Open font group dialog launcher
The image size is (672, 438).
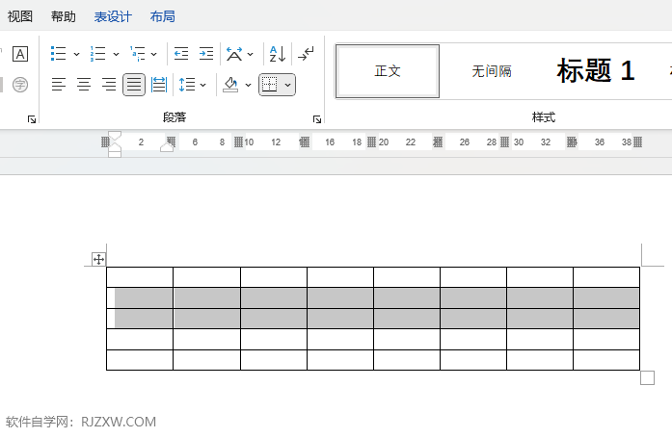[x=31, y=119]
